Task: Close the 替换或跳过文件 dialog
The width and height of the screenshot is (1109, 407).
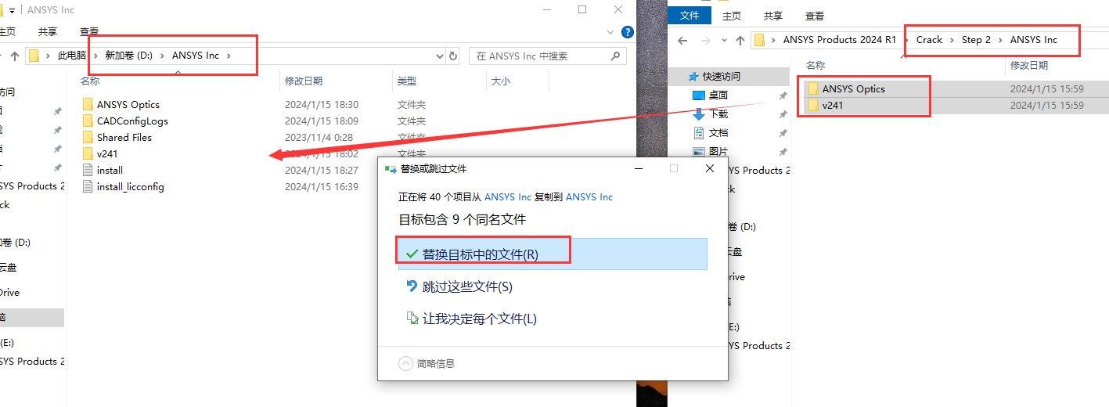Action: (709, 168)
